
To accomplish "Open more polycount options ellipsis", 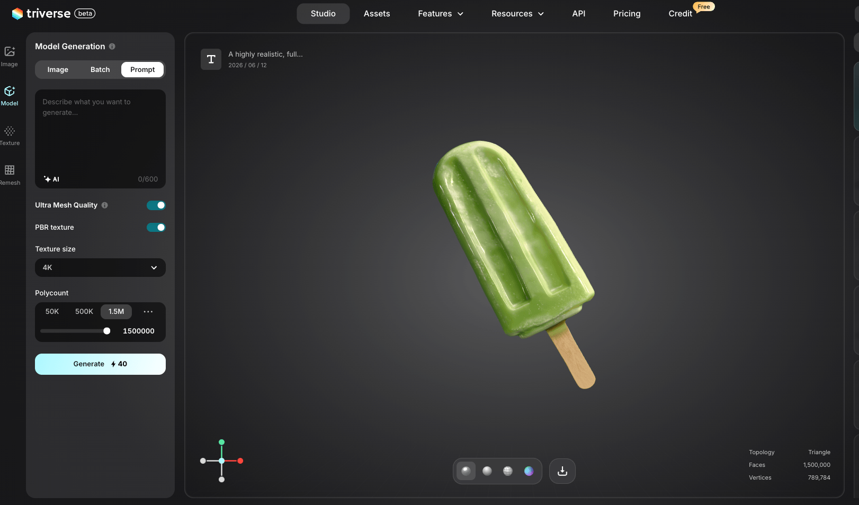I will click(148, 312).
